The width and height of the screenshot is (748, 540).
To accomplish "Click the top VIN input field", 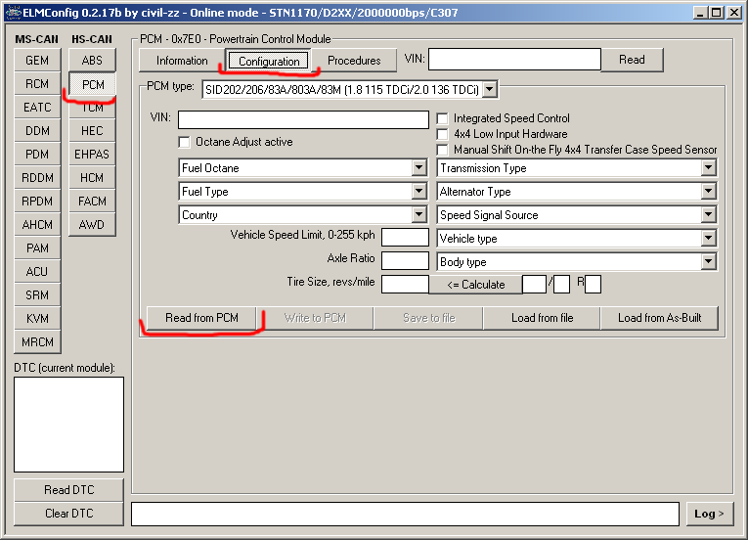I will [514, 60].
